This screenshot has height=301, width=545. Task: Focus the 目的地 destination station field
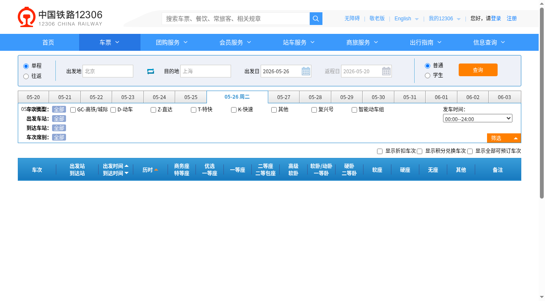click(x=206, y=71)
